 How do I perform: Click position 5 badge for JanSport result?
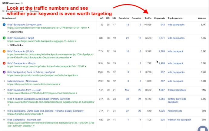tap(4, 72)
